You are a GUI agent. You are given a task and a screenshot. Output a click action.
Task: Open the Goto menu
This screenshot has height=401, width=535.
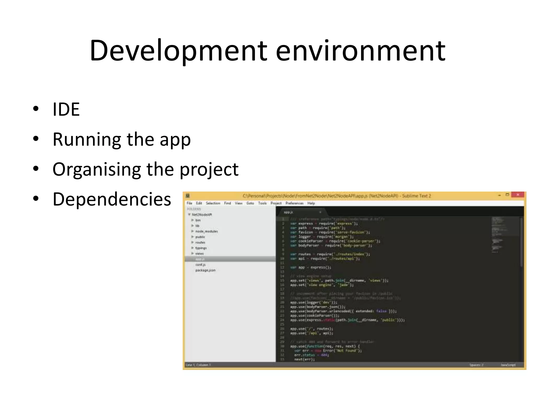[250, 203]
